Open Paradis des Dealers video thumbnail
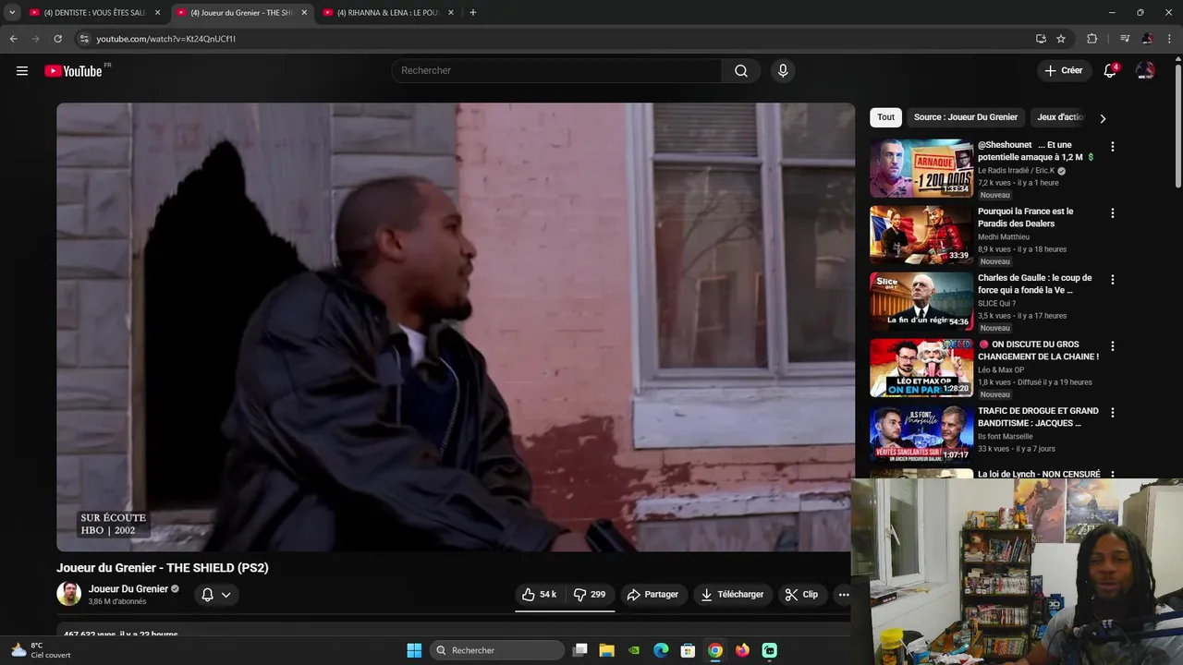Screen dimensions: 1183x665 [921, 235]
